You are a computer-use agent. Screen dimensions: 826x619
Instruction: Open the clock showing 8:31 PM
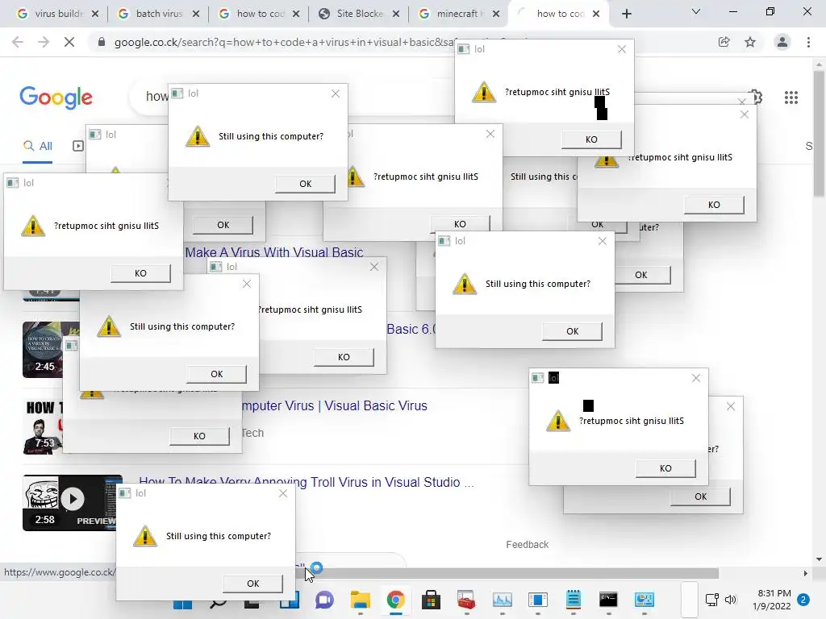click(772, 600)
